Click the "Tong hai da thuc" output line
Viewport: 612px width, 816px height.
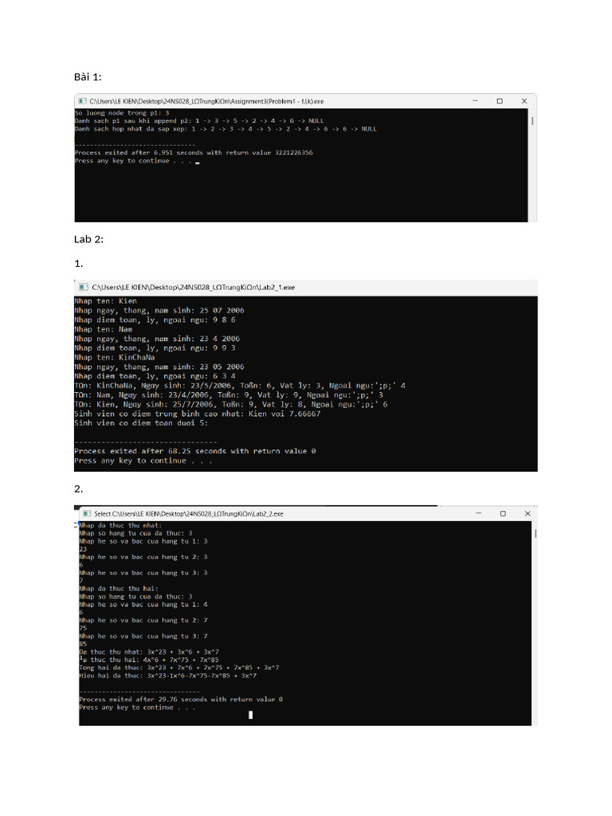point(179,668)
